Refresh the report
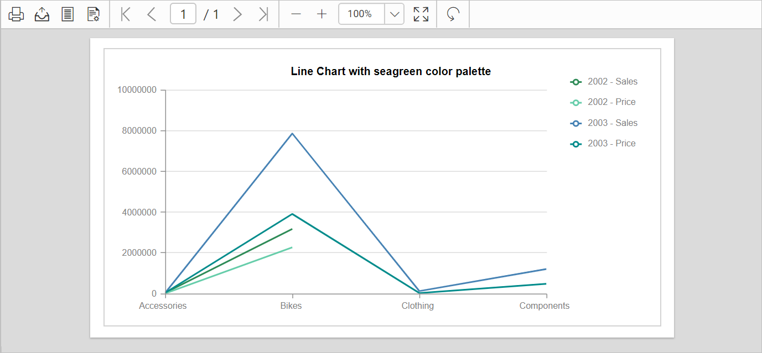 pyautogui.click(x=453, y=14)
